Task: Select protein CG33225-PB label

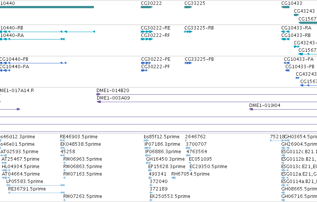Action: pos(199,59)
